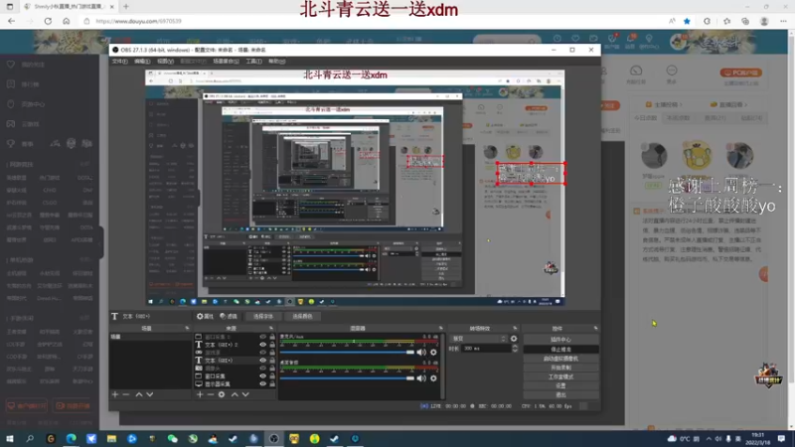This screenshot has height=447, width=795.
Task: Open OBS 场景集合 (Scene Collection) menu
Action: point(226,61)
